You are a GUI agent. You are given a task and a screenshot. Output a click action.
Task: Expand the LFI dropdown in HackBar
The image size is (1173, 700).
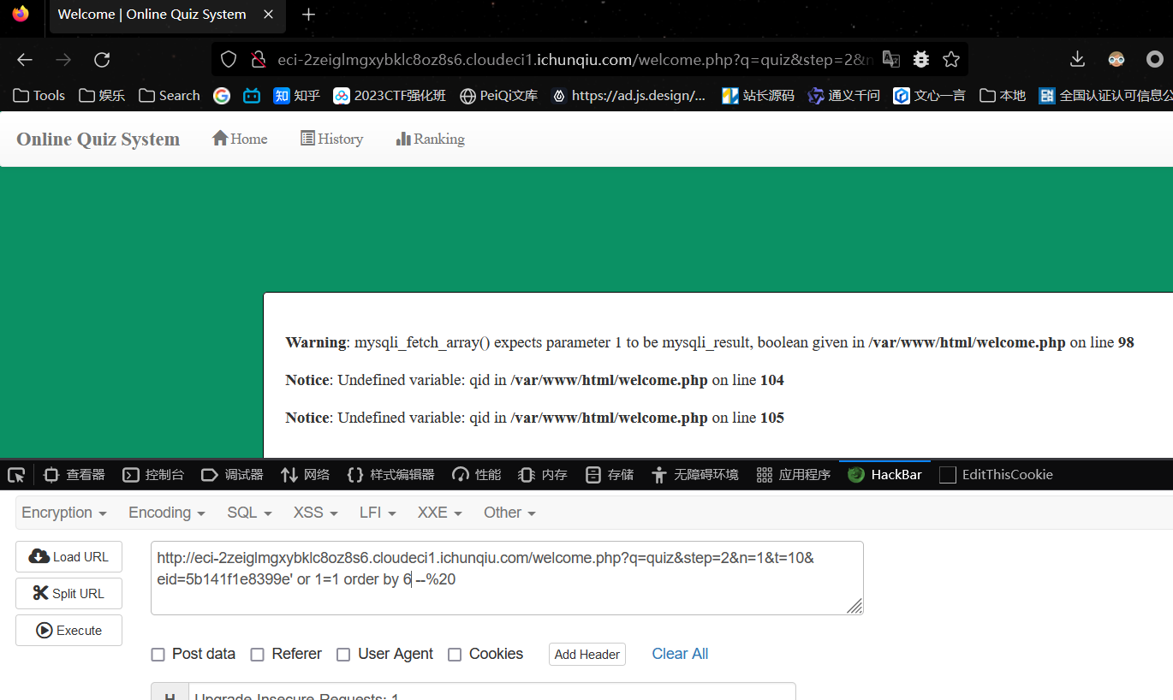pos(378,513)
